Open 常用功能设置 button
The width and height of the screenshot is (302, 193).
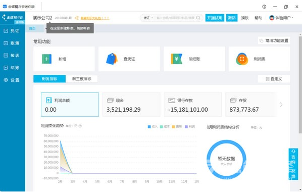point(274,40)
